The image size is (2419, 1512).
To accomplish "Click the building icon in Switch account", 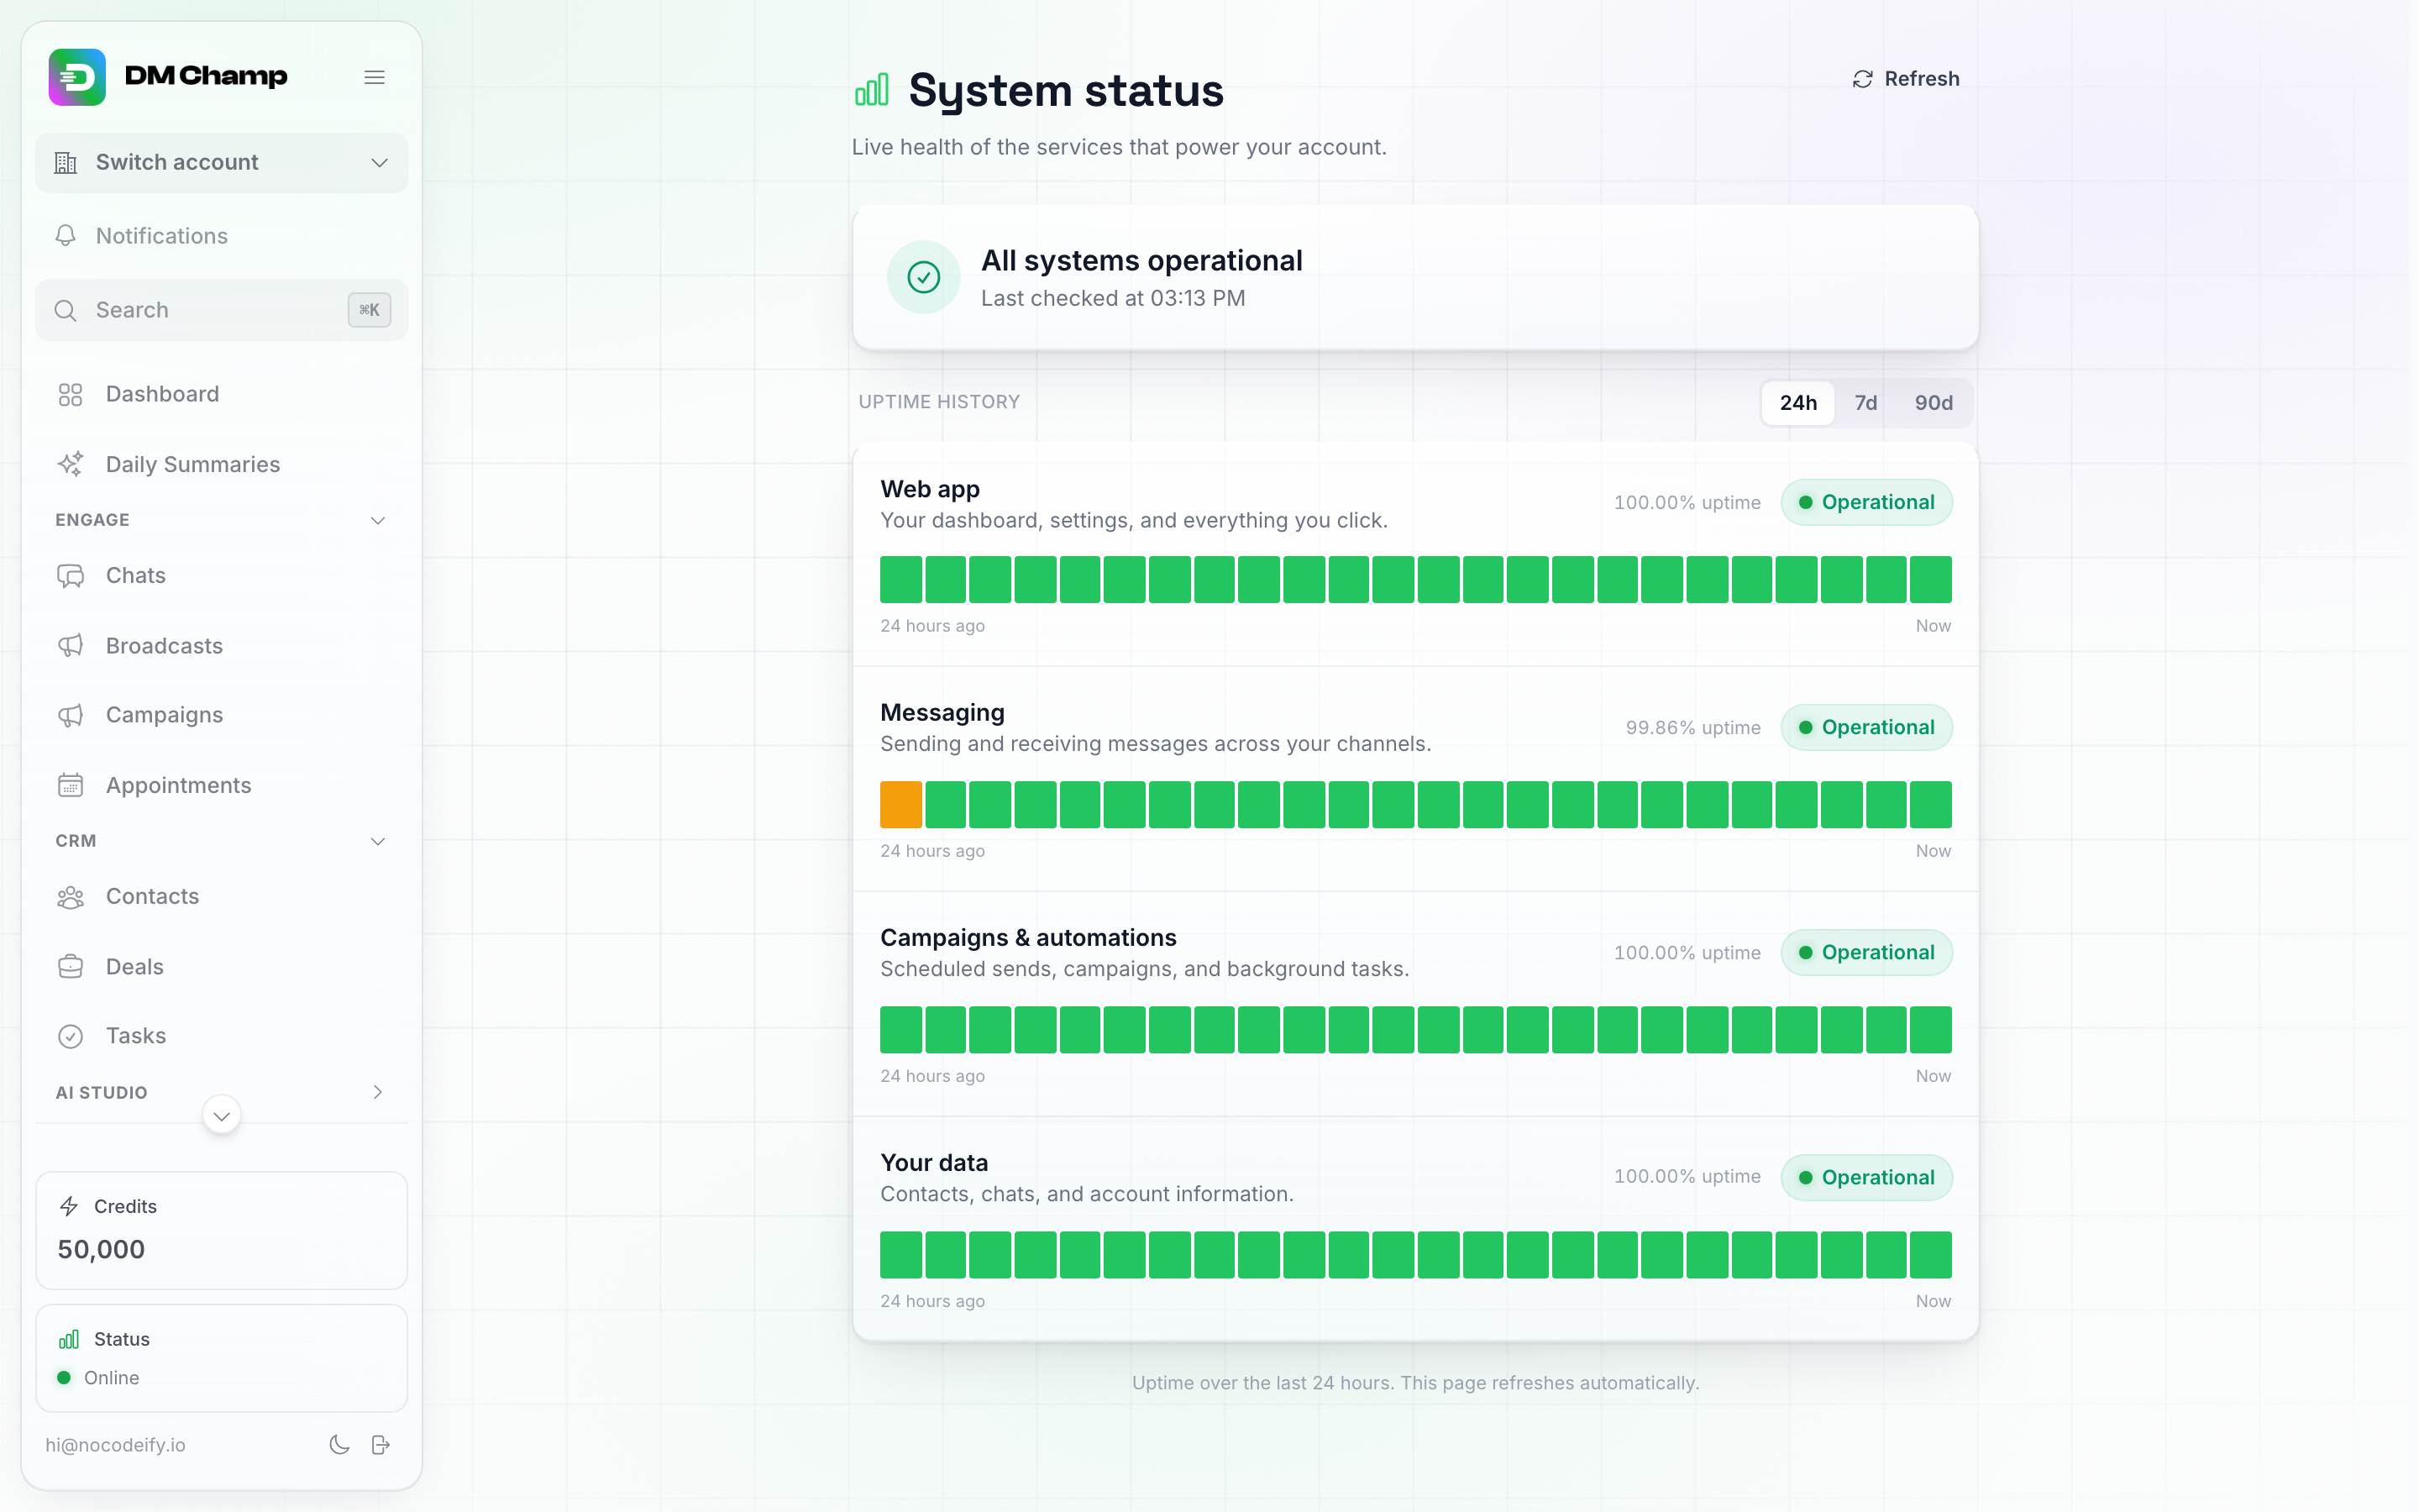I will [66, 162].
